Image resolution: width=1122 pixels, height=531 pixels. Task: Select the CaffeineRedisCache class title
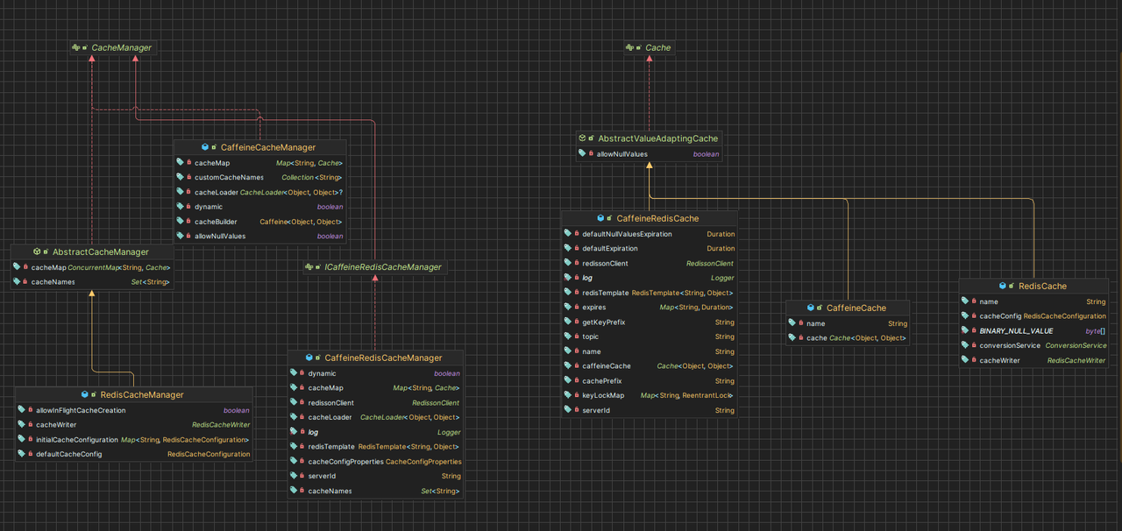657,218
